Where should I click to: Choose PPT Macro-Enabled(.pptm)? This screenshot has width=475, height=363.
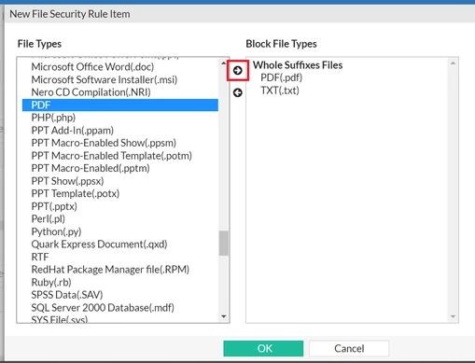[91, 168]
